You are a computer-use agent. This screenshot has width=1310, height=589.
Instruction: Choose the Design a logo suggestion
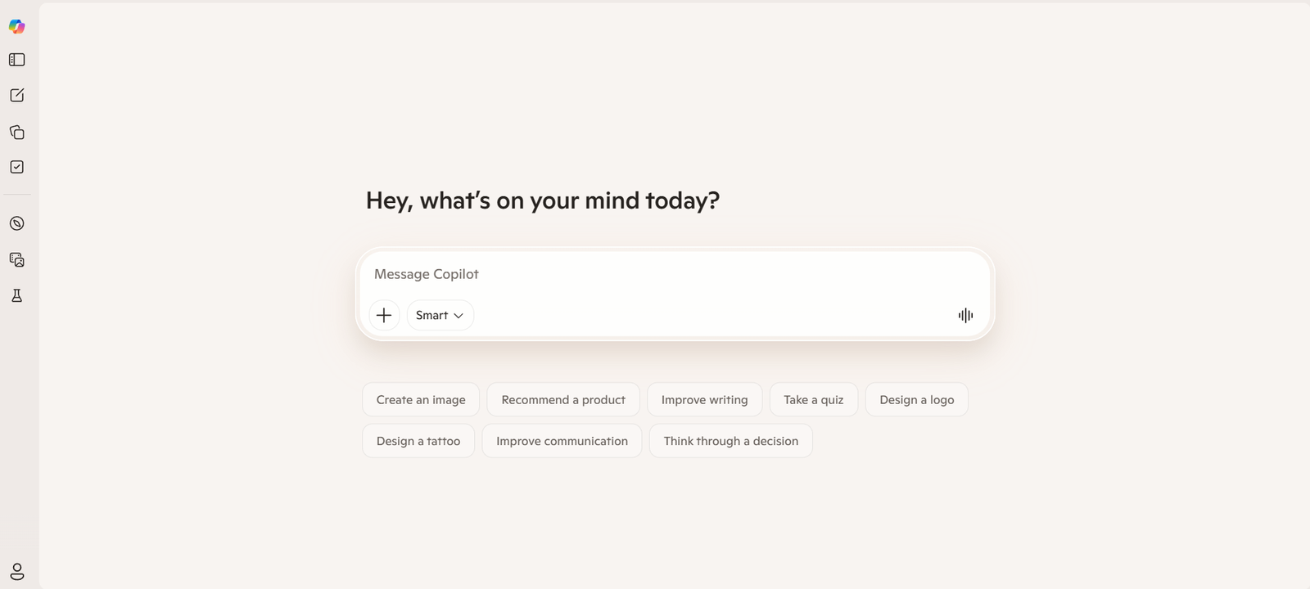click(x=916, y=400)
